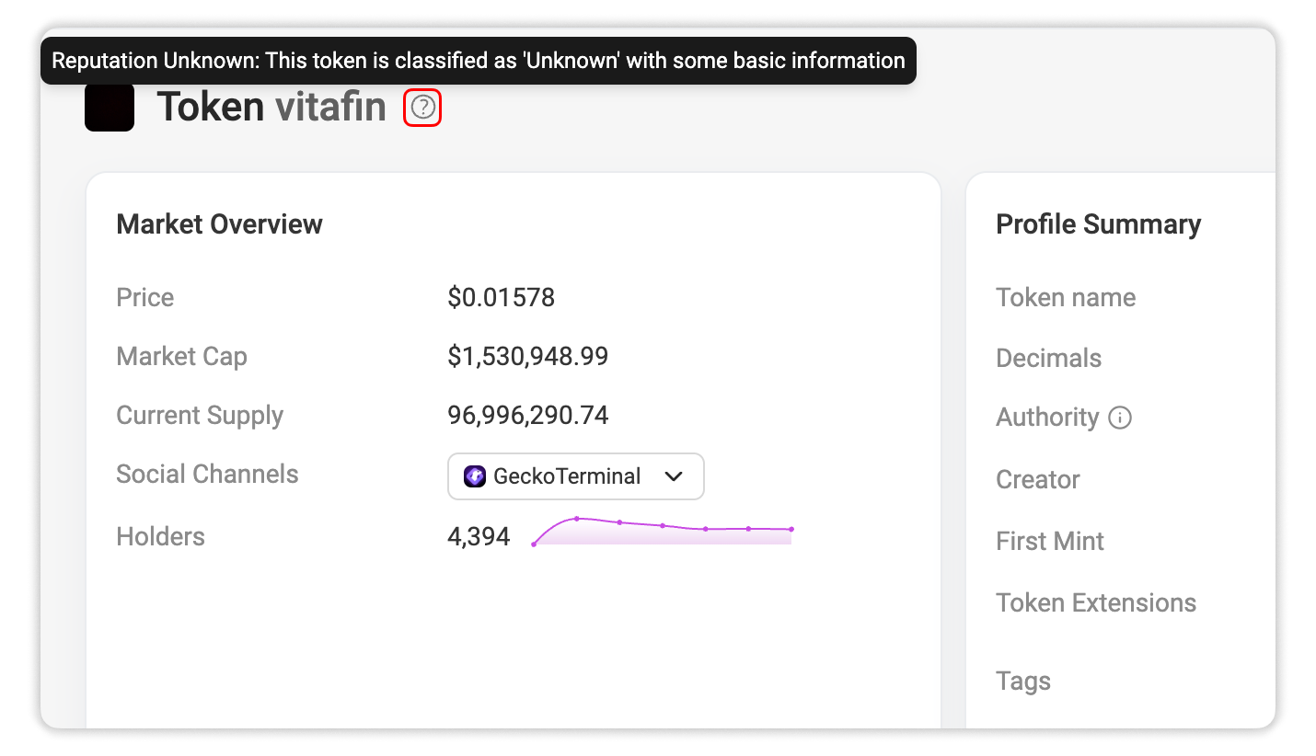1316x756 pixels.
Task: Click the black vitafin token logo
Action: tap(110, 108)
